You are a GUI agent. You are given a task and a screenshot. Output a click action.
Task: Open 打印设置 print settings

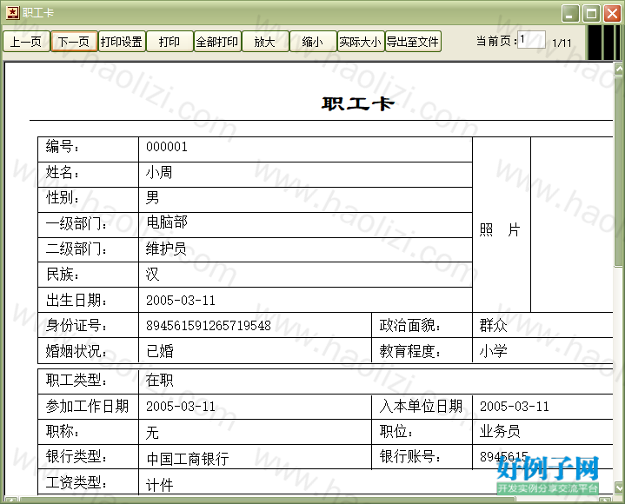click(x=122, y=42)
